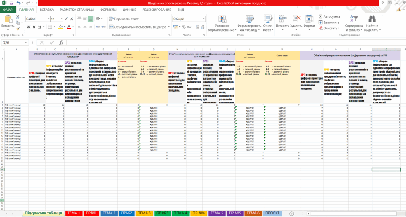
Task: Open the Clear (Очистить) dropdown
Action: tap(329, 28)
